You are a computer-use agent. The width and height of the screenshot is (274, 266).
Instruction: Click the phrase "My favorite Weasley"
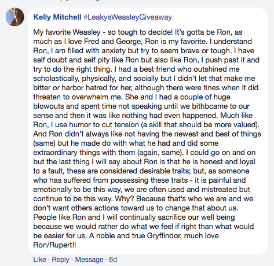[67, 32]
